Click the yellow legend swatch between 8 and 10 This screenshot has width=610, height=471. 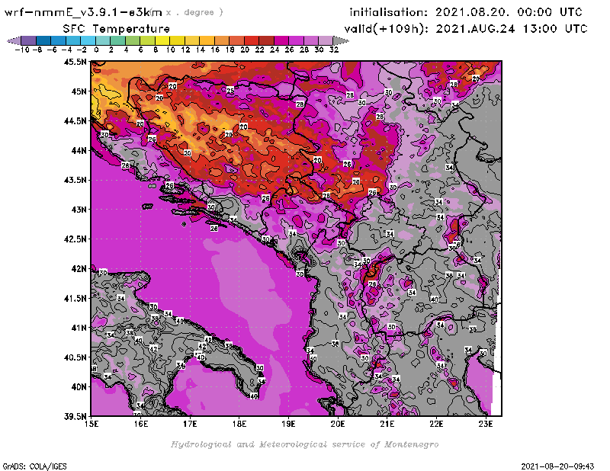pyautogui.click(x=162, y=40)
